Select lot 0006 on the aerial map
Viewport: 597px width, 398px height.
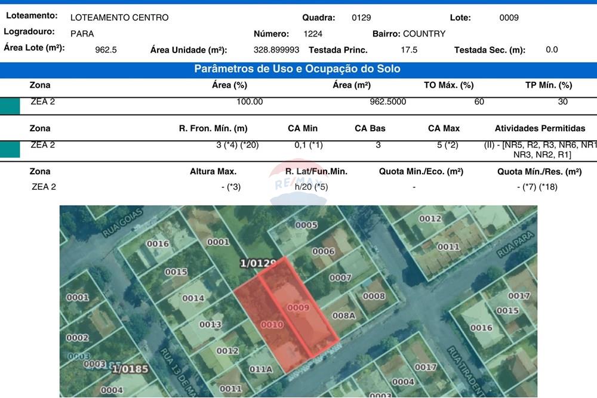tap(323, 251)
